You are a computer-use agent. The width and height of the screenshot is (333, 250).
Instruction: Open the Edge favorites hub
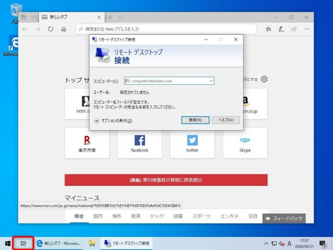268,29
